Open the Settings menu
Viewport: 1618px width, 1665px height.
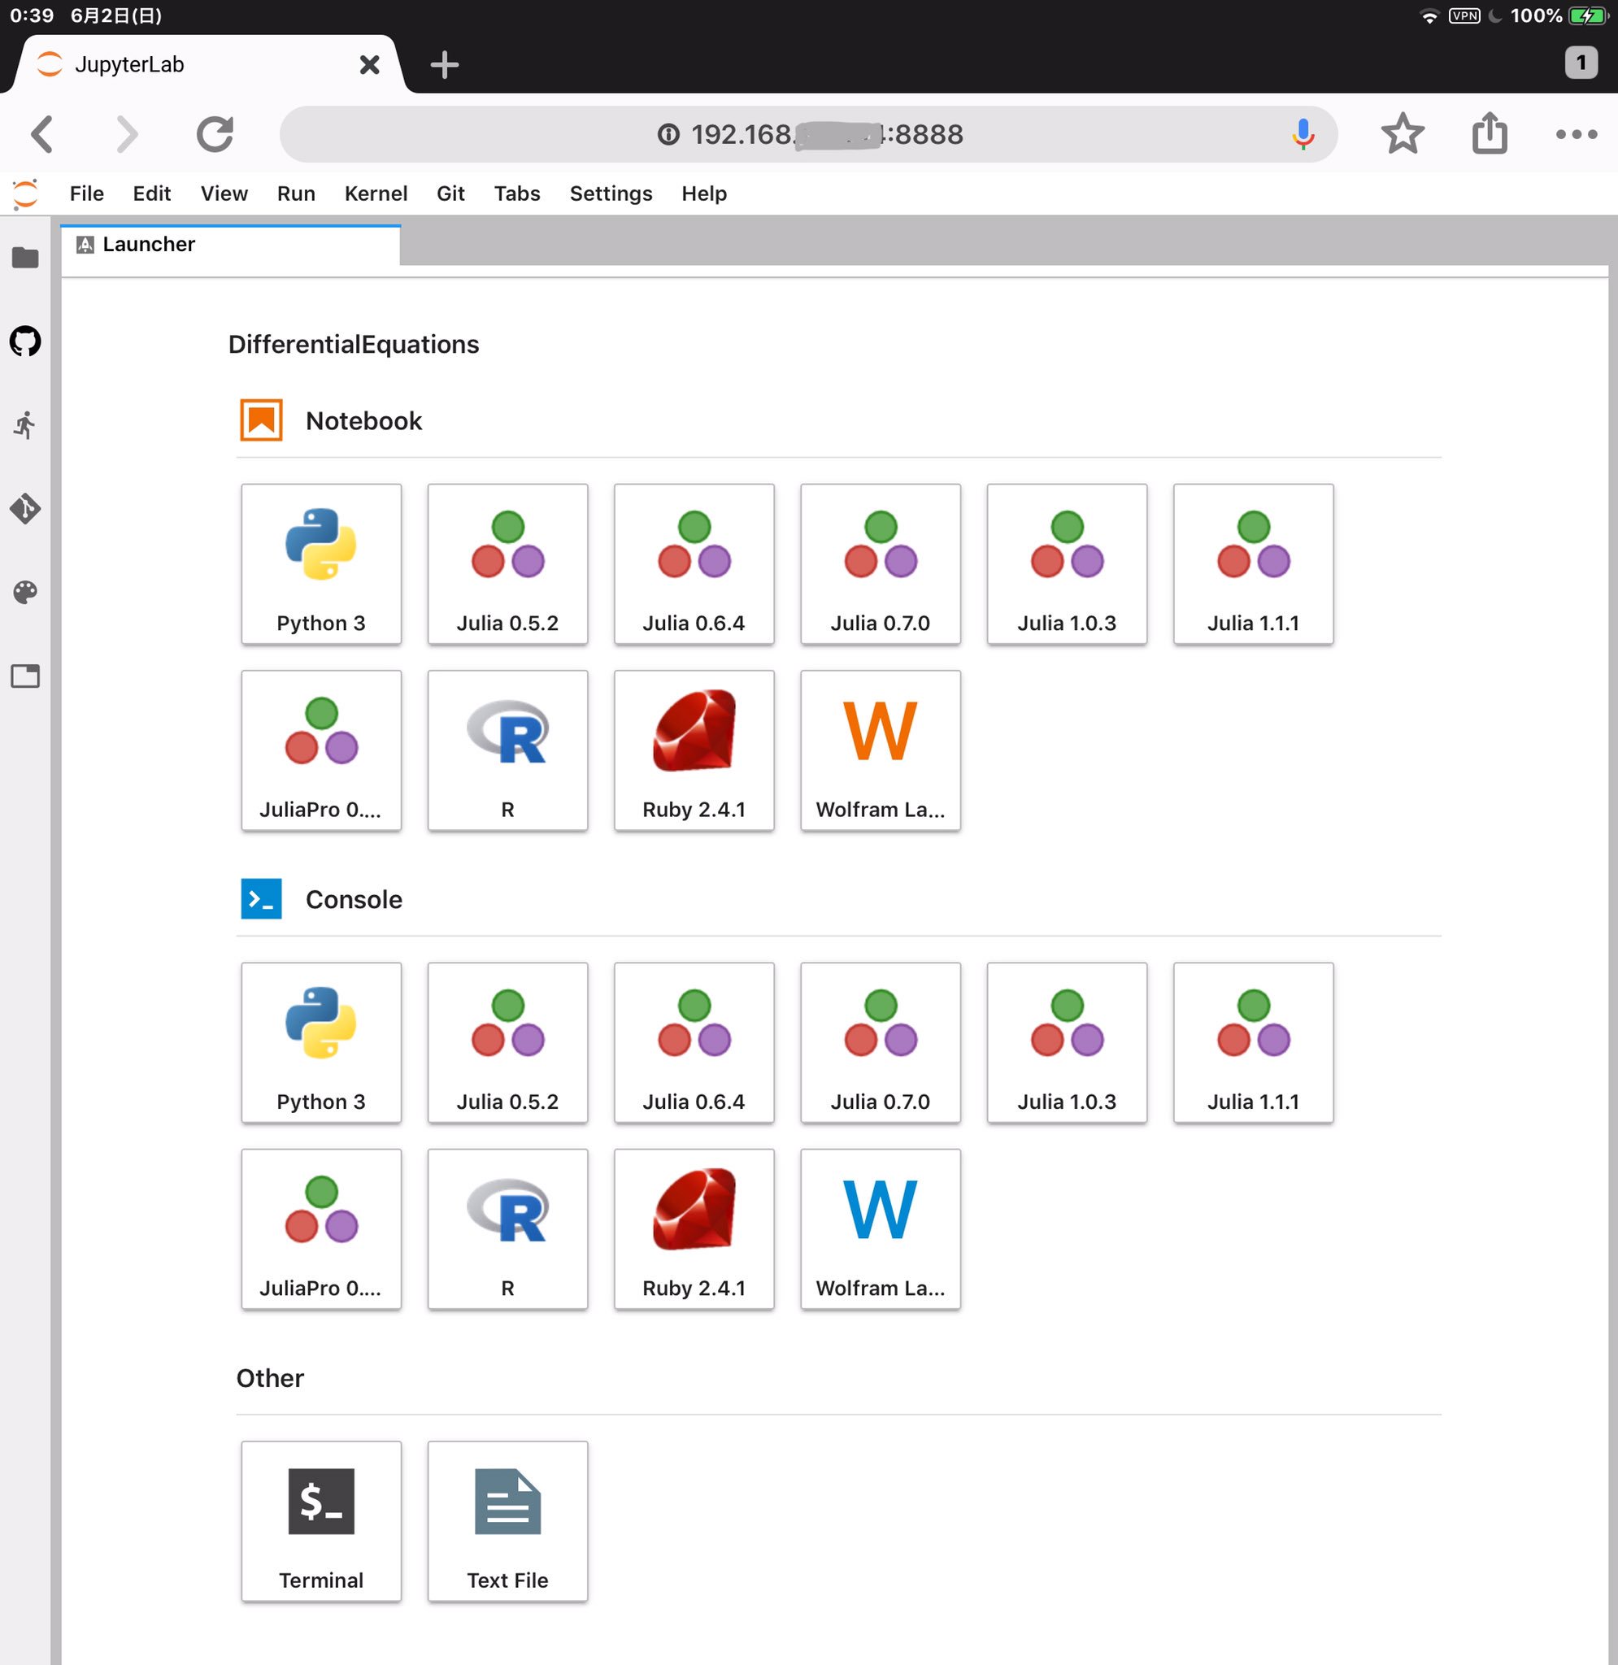610,193
